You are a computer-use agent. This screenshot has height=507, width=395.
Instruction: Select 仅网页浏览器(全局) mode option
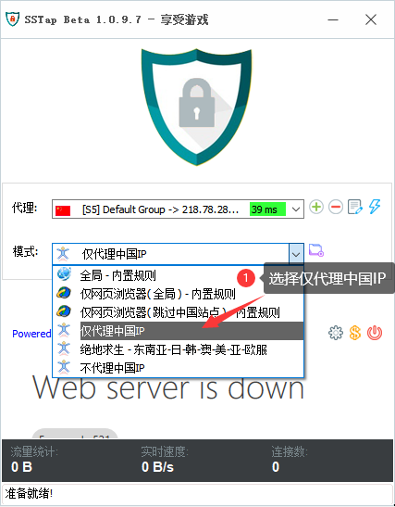[178, 294]
